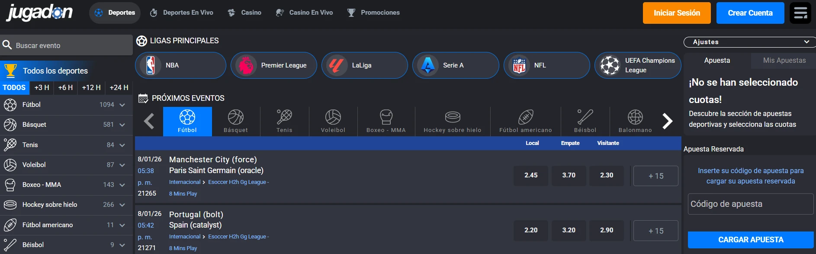Screen dimensions: 816x254
Task: Open the hamburger menu top right
Action: pyautogui.click(x=800, y=13)
